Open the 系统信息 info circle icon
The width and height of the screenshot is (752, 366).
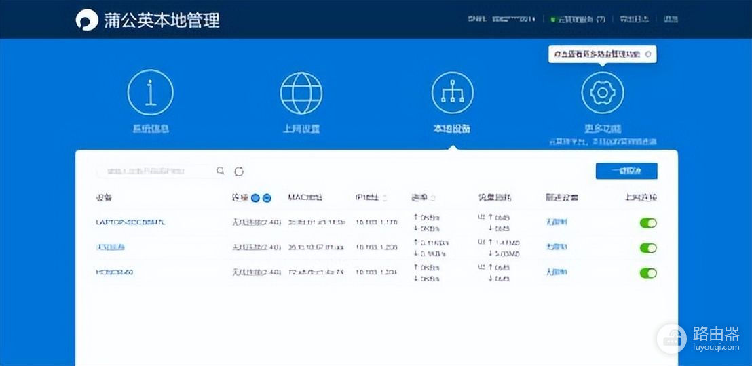coord(151,92)
